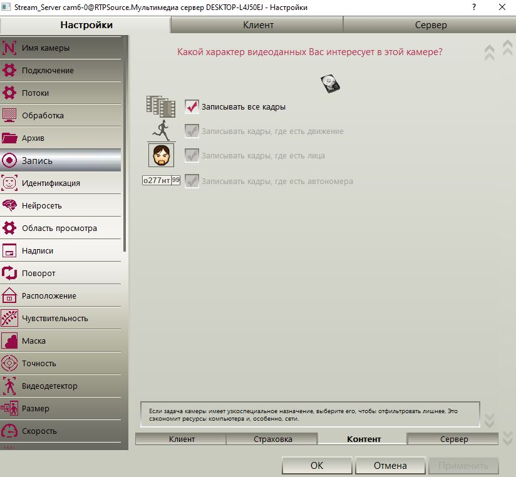Click the heading question about видеоданных
The height and width of the screenshot is (477, 516).
tap(310, 52)
